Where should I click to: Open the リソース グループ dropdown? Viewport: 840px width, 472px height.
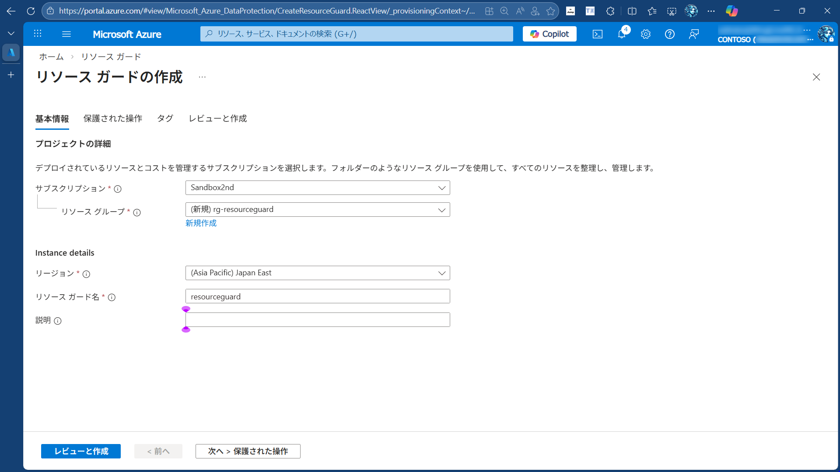[x=317, y=209]
